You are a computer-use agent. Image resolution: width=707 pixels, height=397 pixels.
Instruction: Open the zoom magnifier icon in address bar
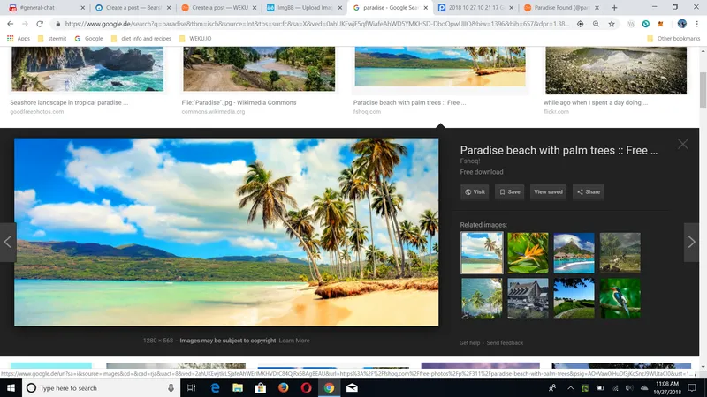(596, 24)
